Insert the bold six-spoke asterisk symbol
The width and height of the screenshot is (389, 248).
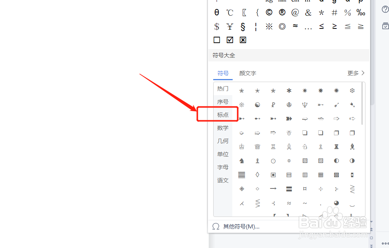(x=289, y=90)
